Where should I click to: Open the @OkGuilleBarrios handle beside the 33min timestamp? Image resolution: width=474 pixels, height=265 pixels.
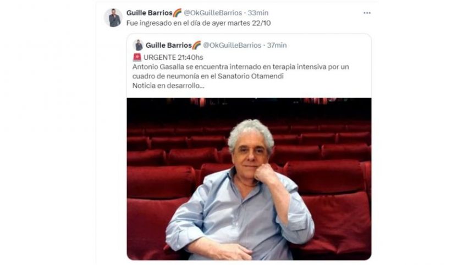pos(213,13)
